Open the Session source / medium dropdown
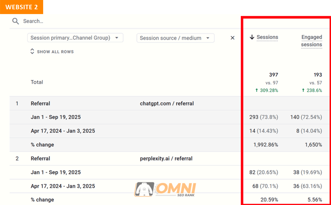This screenshot has height=205, width=331. click(176, 38)
